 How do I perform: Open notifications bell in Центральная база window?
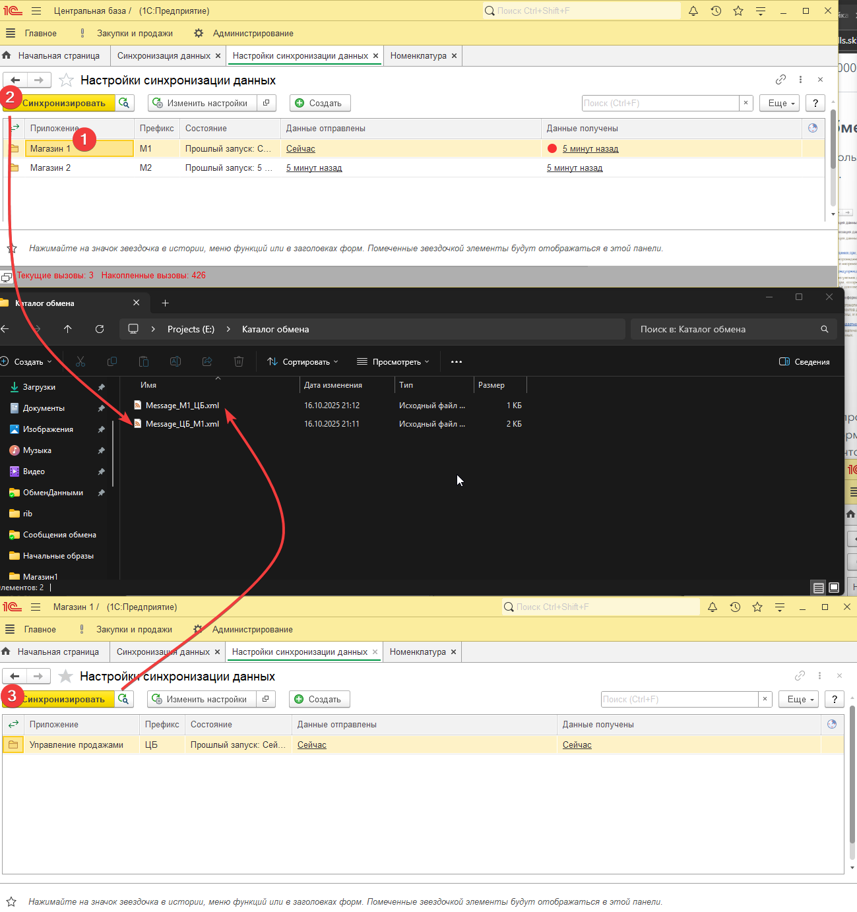[x=693, y=11]
